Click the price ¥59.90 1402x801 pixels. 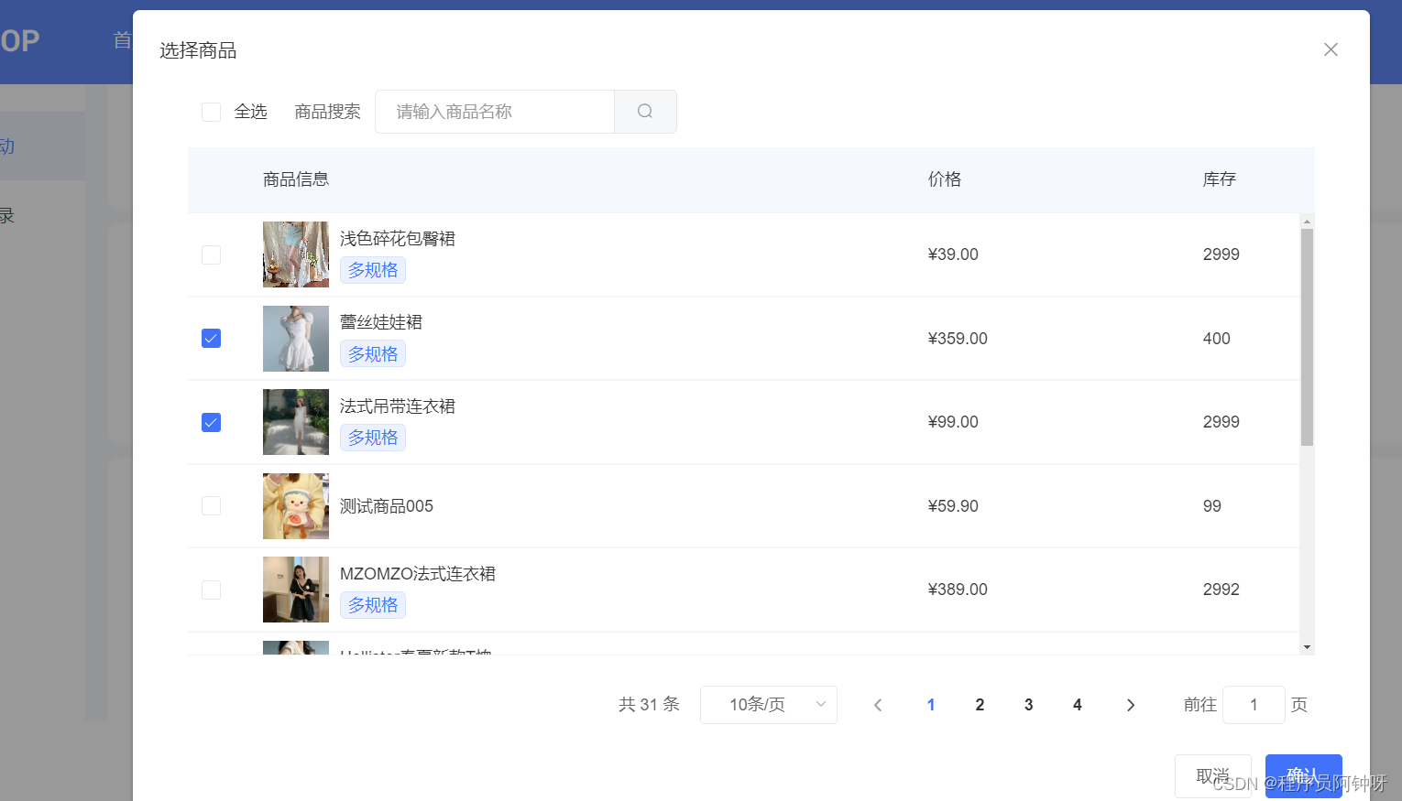click(953, 506)
